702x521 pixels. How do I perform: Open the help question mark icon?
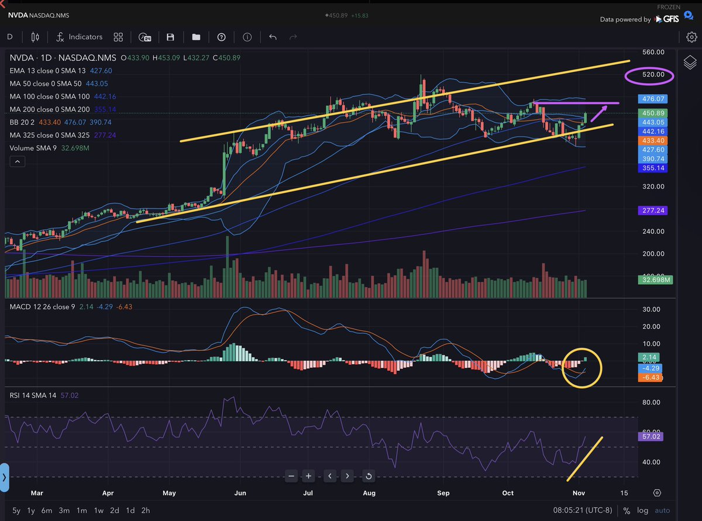tap(222, 37)
